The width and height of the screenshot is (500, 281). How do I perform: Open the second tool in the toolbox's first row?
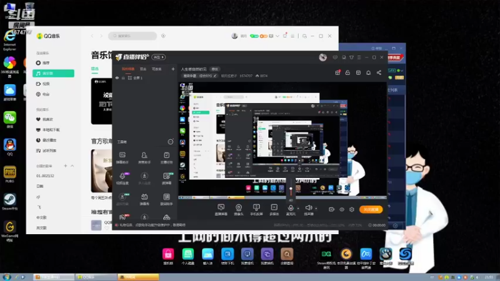coord(144,158)
